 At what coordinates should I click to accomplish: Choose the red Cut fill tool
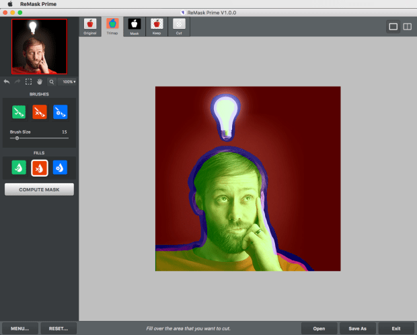click(40, 168)
